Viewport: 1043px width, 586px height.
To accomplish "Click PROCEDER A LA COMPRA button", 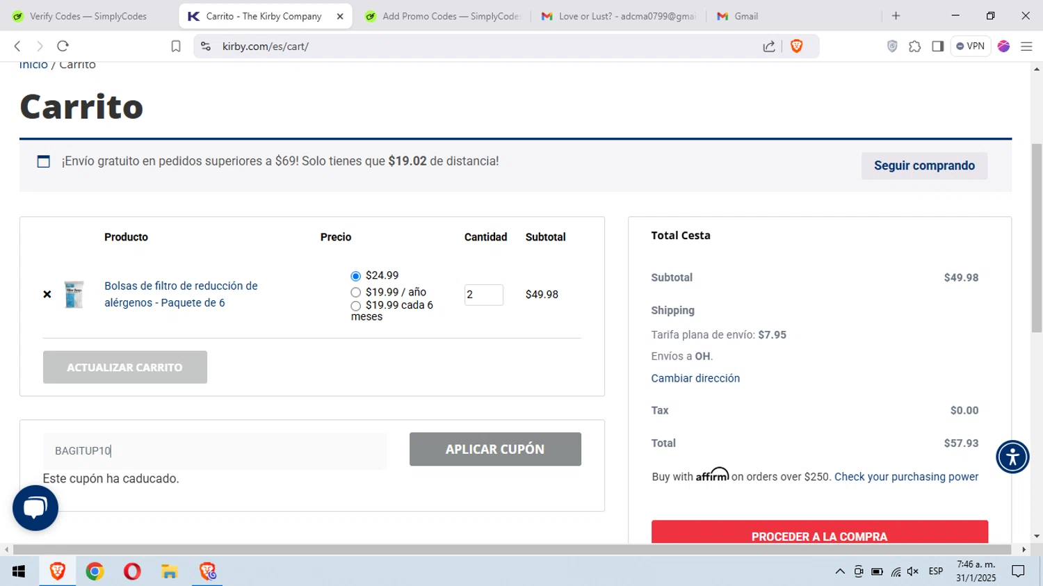I will tap(820, 532).
